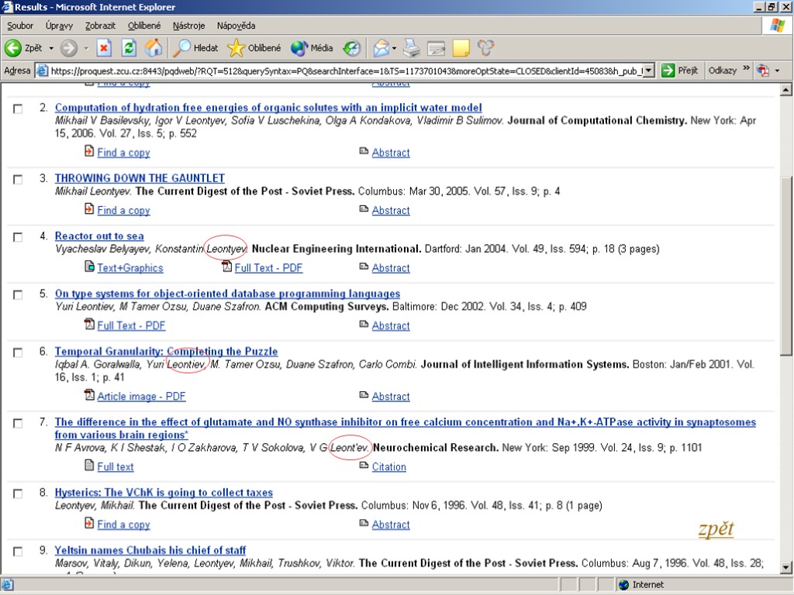Screen dimensions: 794x595
Task: Click the Full text page icon of result 7
Action: pos(89,465)
